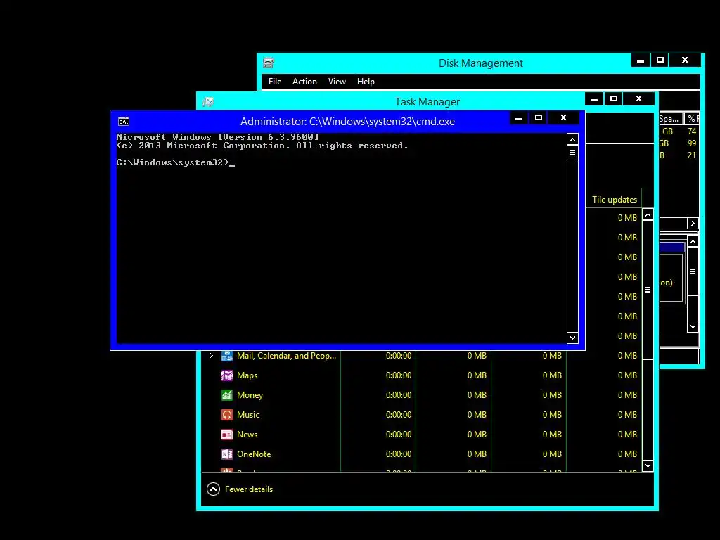The width and height of the screenshot is (720, 540).
Task: Close the Disk Management window
Action: point(685,60)
